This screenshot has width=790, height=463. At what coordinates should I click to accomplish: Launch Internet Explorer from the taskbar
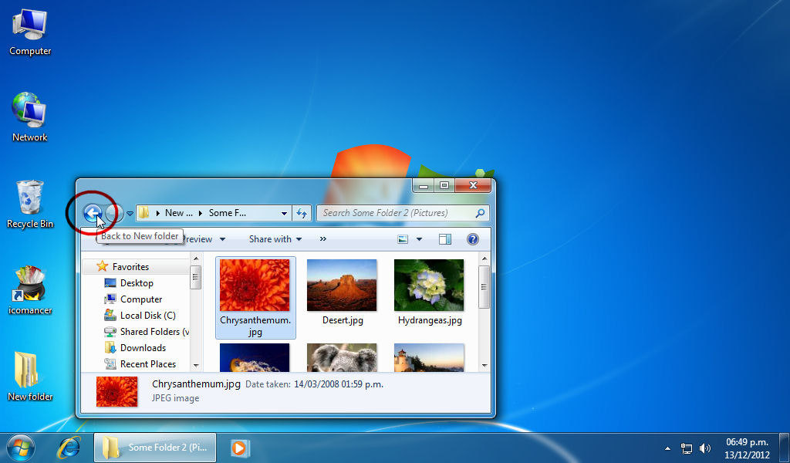69,448
